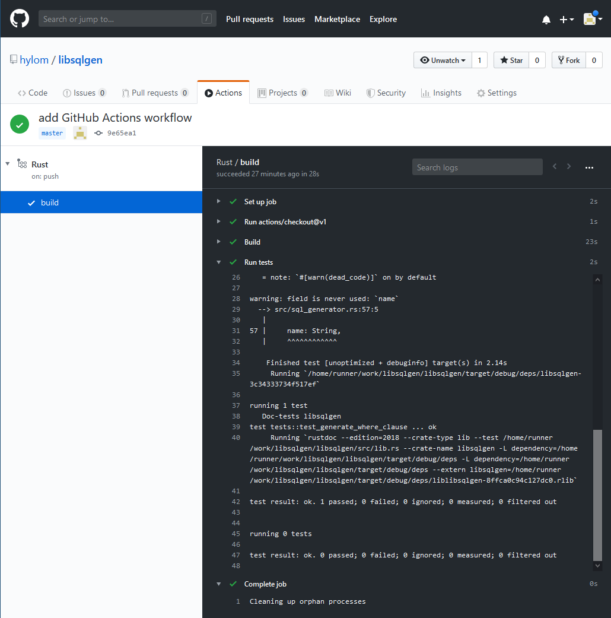Click the Complete job step title
This screenshot has width=611, height=618.
[x=265, y=584]
